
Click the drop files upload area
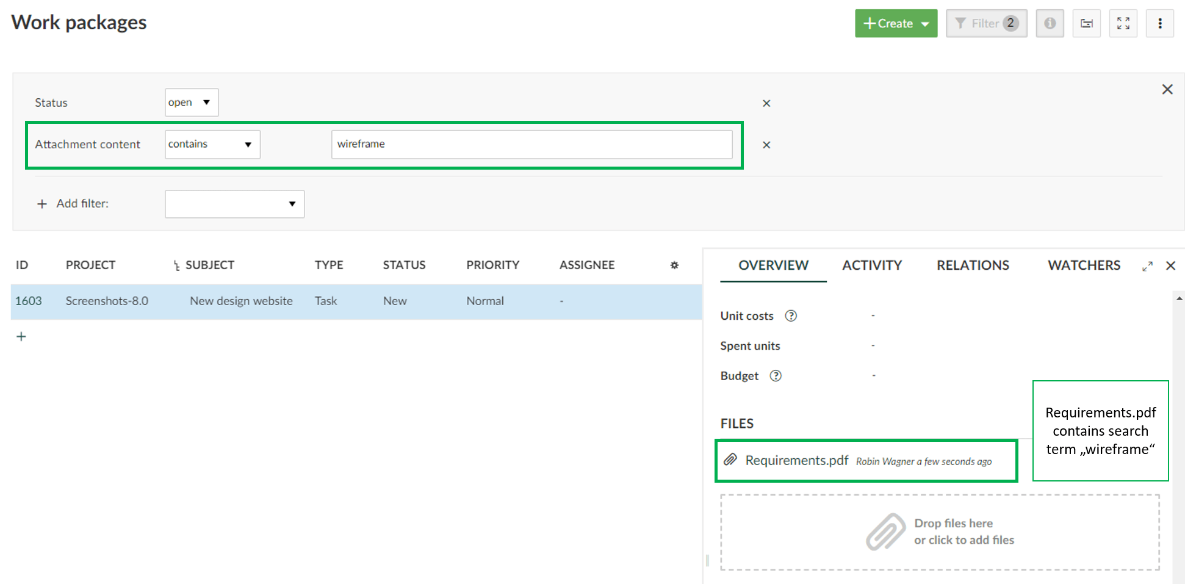pos(940,532)
